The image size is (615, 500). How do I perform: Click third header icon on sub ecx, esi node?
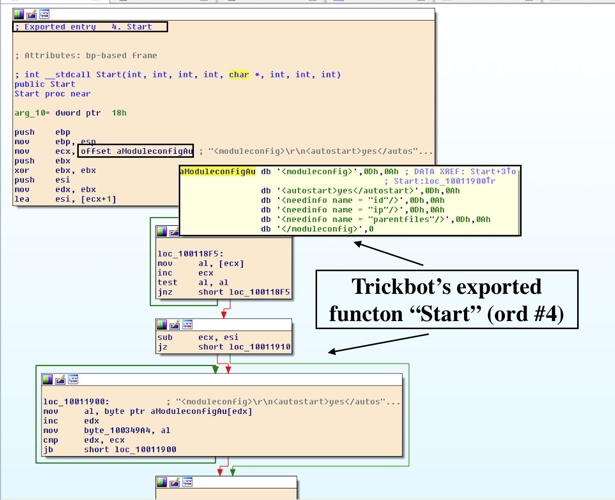click(x=187, y=324)
